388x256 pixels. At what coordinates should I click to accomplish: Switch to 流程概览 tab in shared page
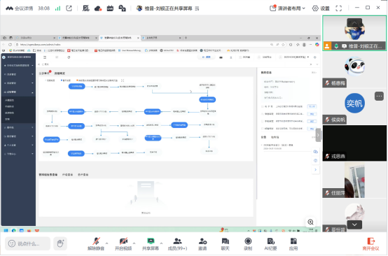(60, 73)
